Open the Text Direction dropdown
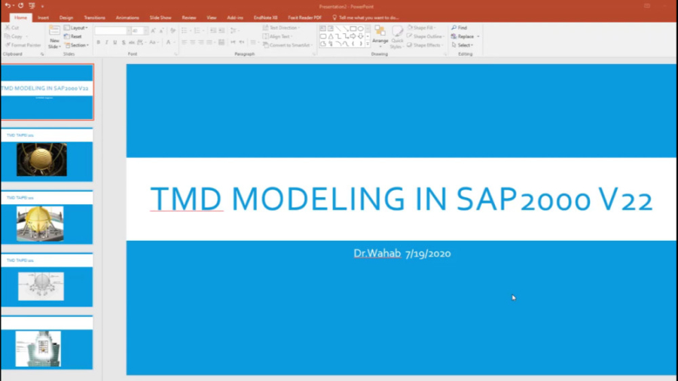Viewport: 678px width, 381px height. tap(281, 28)
